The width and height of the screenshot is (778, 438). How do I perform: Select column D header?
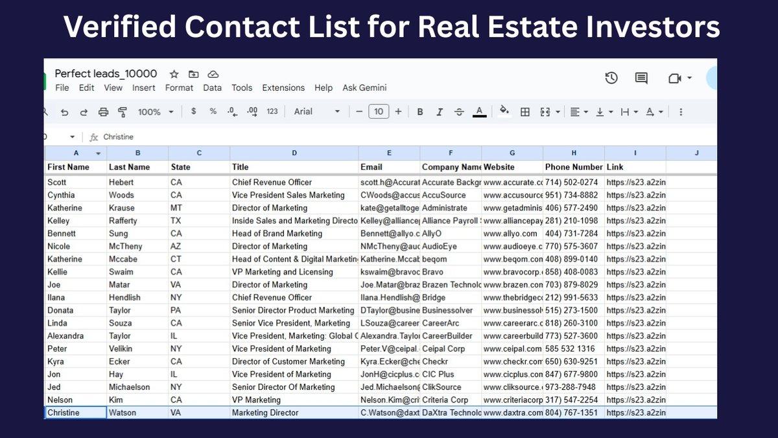click(294, 153)
